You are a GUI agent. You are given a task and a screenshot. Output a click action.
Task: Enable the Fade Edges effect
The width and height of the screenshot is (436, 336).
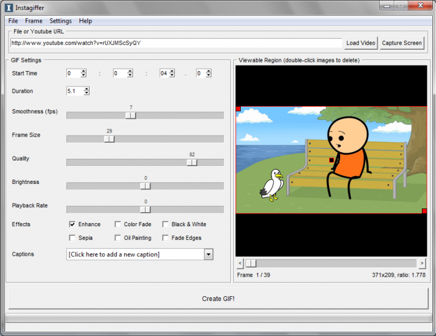tap(165, 238)
